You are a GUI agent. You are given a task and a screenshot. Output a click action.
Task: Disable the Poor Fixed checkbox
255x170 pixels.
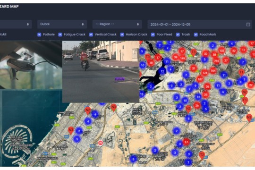(153, 34)
